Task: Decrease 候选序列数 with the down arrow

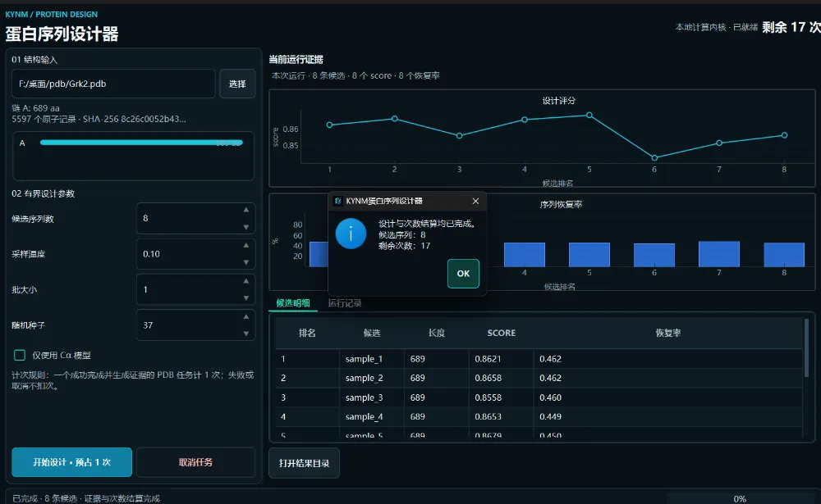Action: click(x=246, y=228)
